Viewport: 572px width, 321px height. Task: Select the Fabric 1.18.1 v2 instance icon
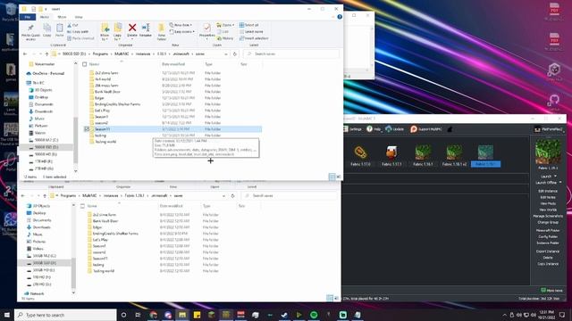point(454,152)
